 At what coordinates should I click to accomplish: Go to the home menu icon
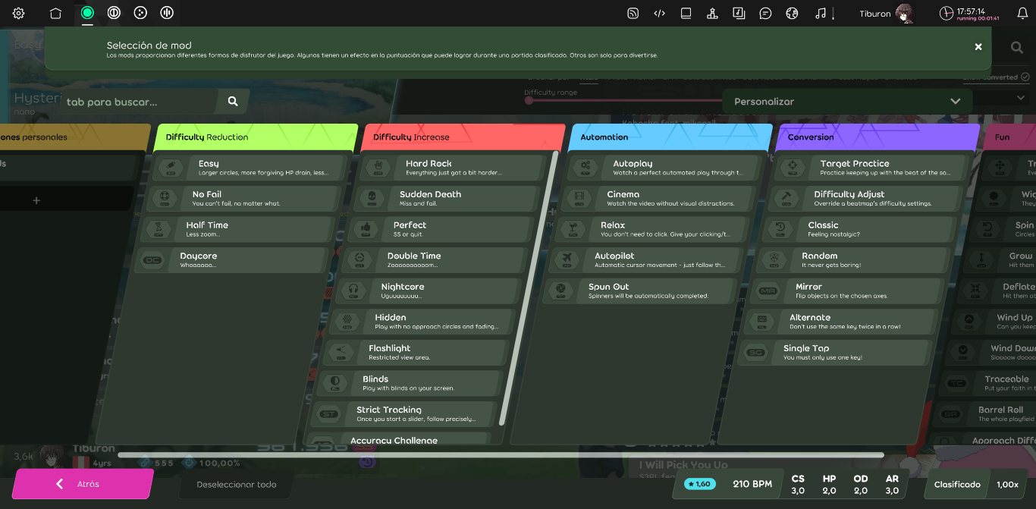pos(55,13)
